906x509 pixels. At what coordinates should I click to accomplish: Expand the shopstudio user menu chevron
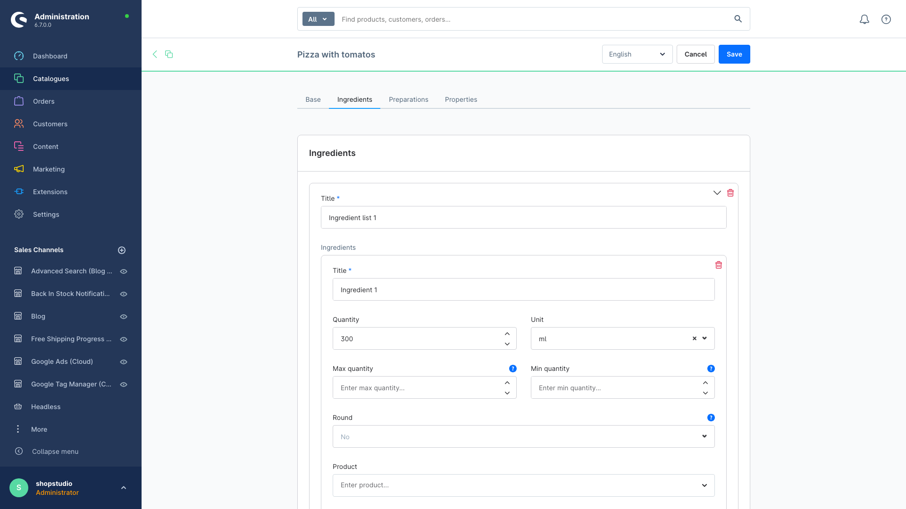124,488
